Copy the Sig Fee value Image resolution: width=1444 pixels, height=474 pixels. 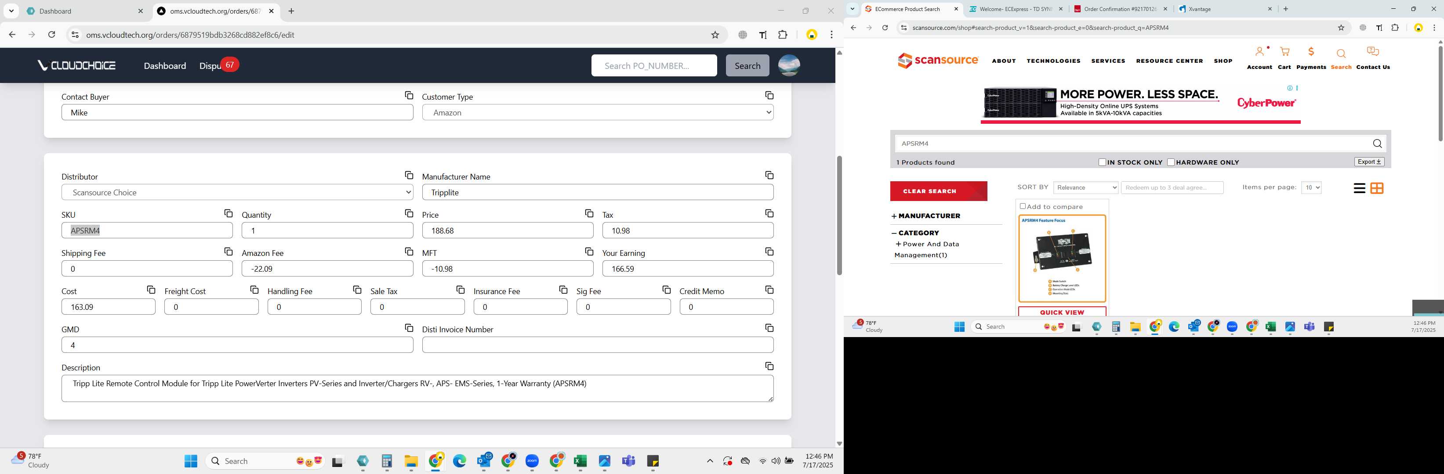(667, 289)
